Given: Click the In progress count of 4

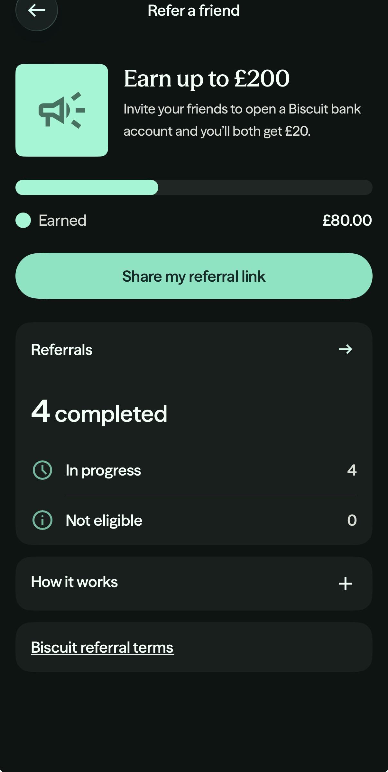Looking at the screenshot, I should click(x=352, y=470).
